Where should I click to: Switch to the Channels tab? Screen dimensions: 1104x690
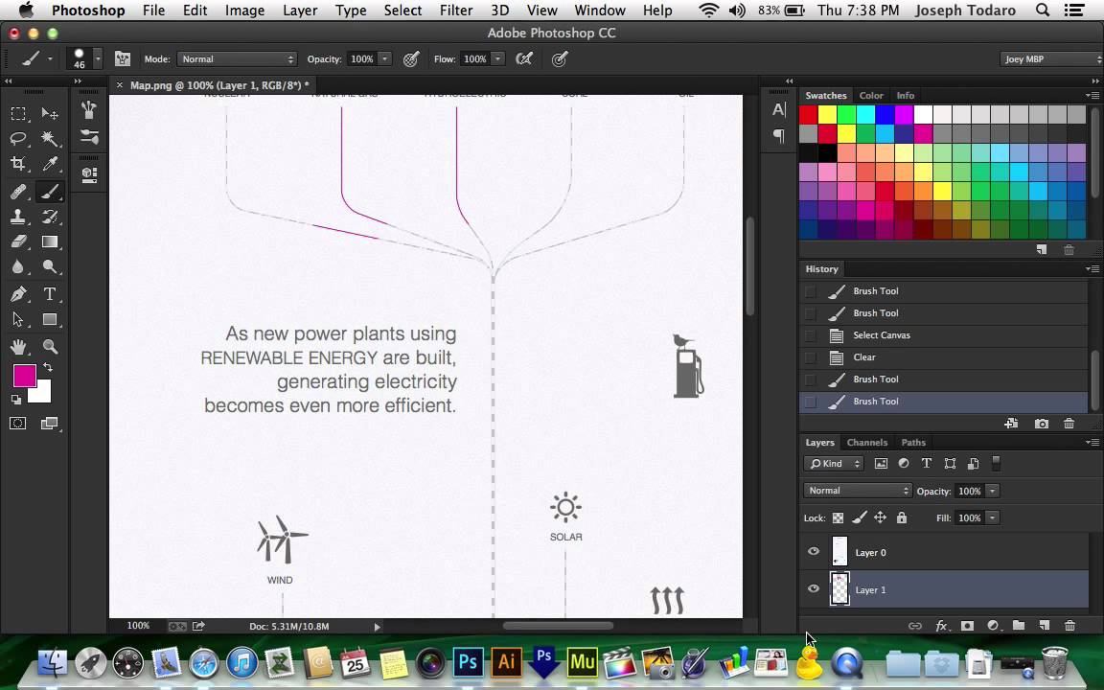tap(866, 442)
